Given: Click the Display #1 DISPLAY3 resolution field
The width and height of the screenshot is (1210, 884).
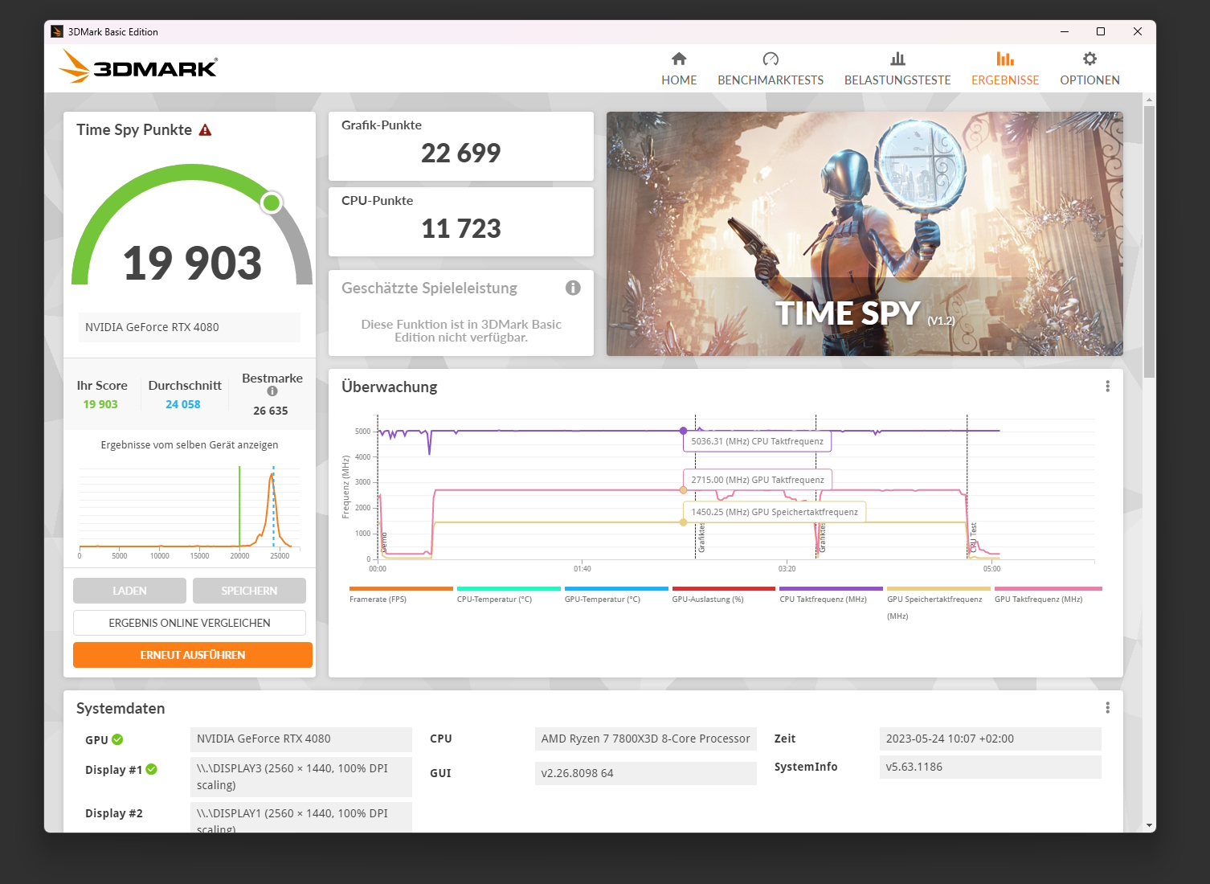Looking at the screenshot, I should pyautogui.click(x=301, y=777).
